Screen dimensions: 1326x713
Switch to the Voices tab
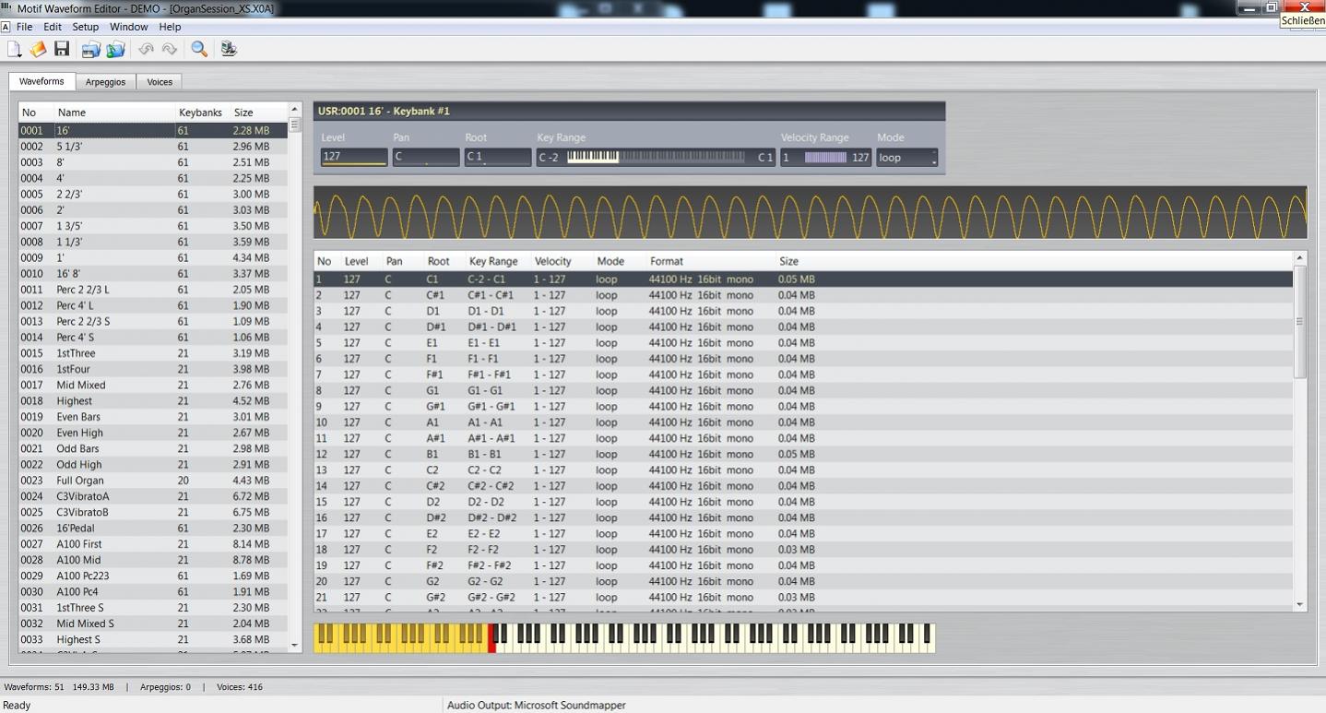160,82
